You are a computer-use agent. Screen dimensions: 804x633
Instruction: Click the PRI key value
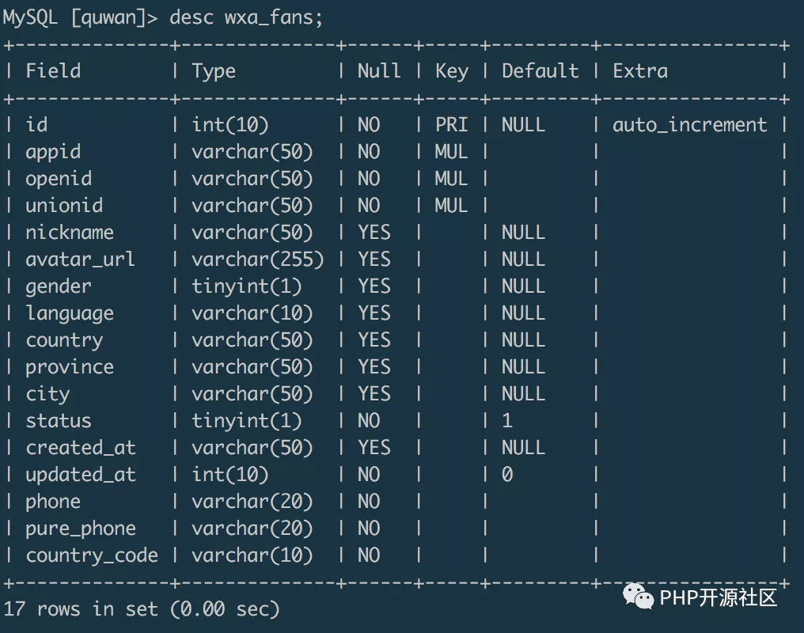tap(451, 125)
